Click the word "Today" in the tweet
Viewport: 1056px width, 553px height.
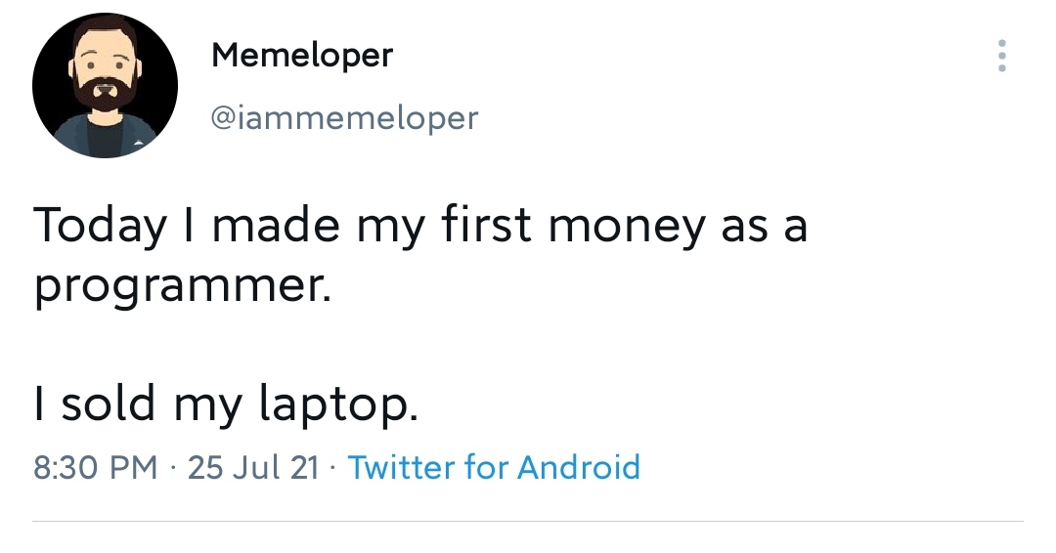100,226
